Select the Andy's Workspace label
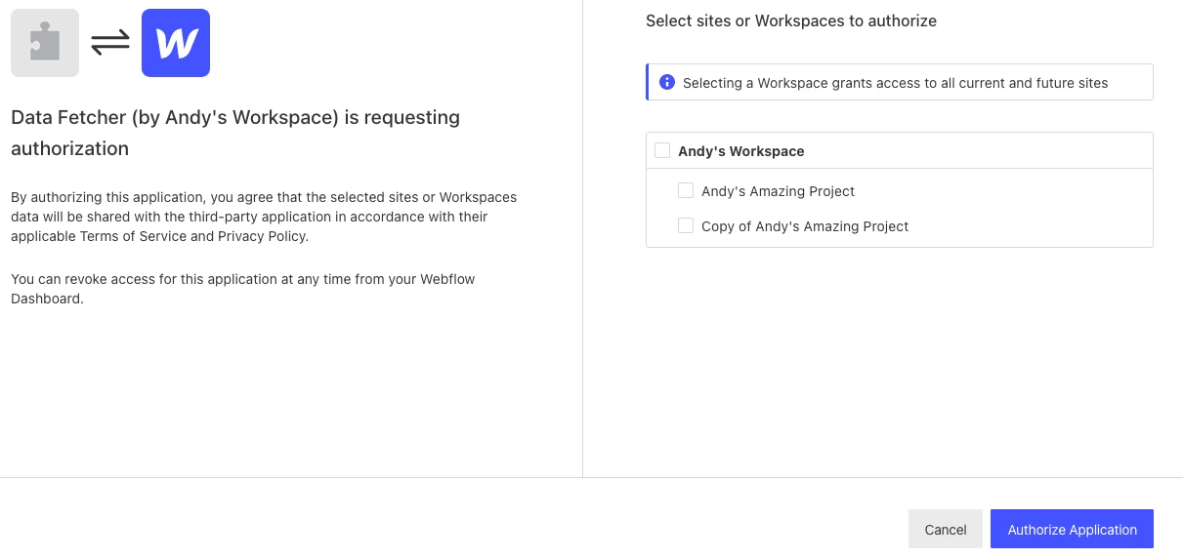1183x559 pixels. point(741,151)
